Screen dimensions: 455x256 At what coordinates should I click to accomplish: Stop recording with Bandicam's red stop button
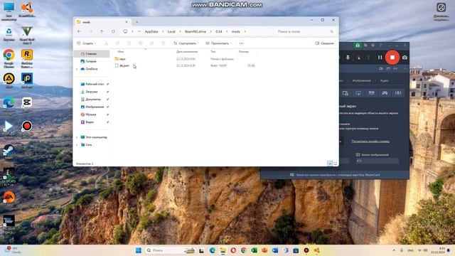(x=392, y=58)
